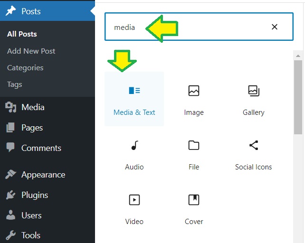Open Add New Post link
305x243 pixels.
(x=31, y=51)
